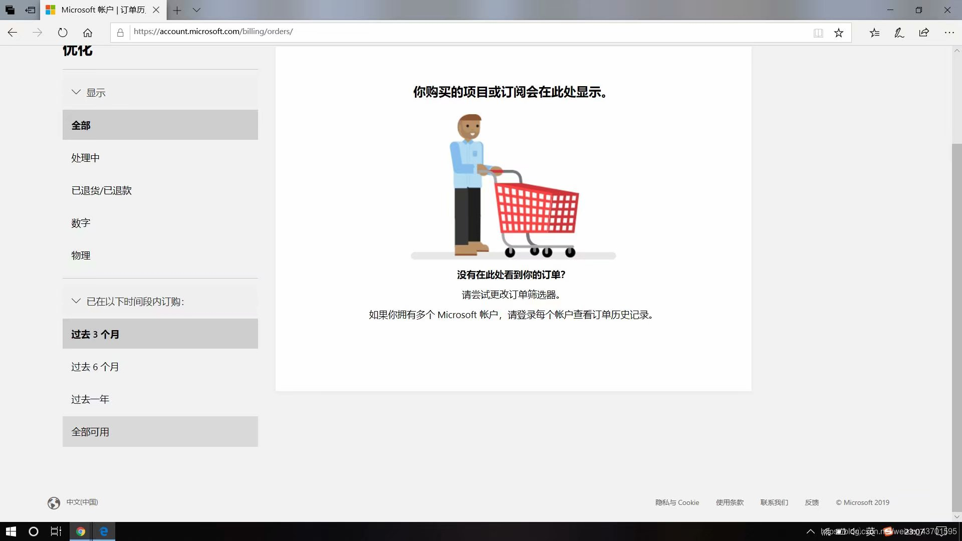Open reading view icon in address bar
The width and height of the screenshot is (962, 541).
tap(818, 33)
